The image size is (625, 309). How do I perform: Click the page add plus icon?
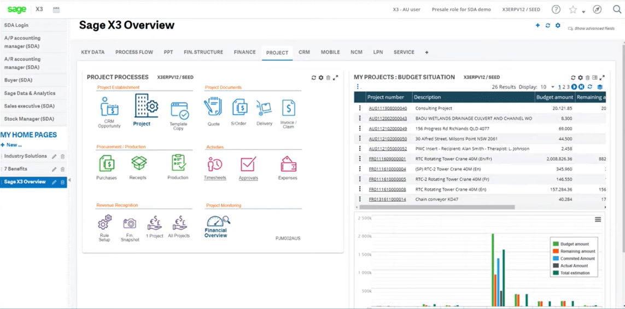pyautogui.click(x=538, y=25)
